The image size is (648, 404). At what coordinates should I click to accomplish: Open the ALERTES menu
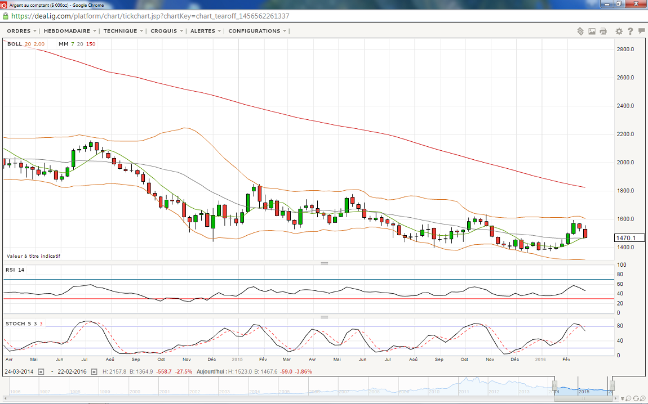tap(206, 31)
